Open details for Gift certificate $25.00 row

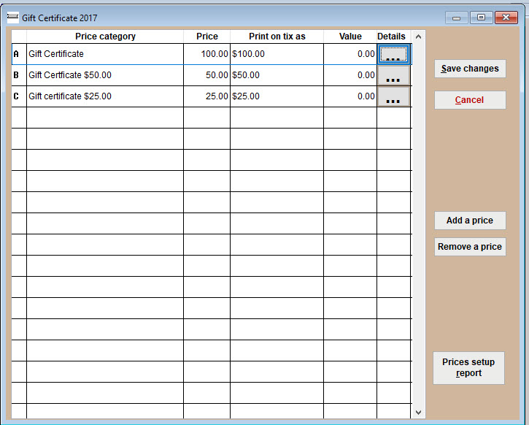[x=393, y=96]
